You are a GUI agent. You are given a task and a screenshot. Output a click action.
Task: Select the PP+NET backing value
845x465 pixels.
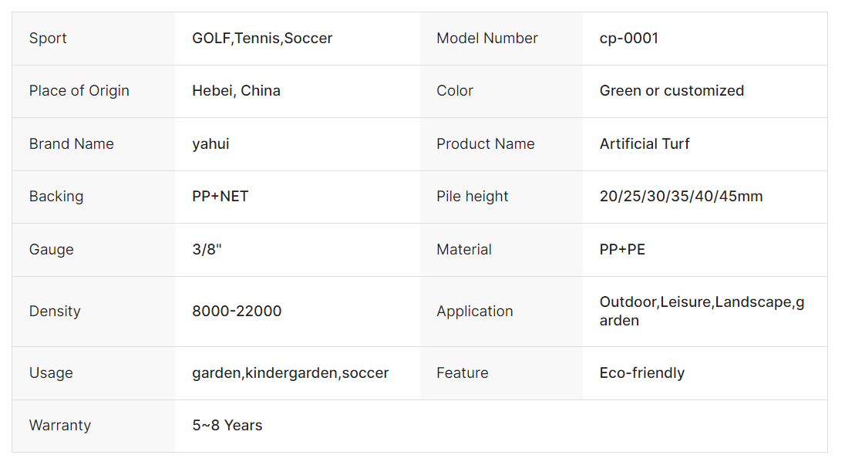pos(220,196)
